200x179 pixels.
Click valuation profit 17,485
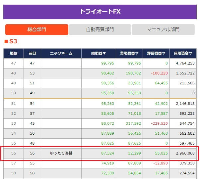pos(161,173)
